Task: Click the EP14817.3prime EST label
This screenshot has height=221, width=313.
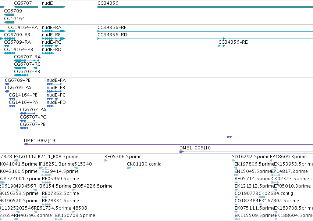Action: pyautogui.click(x=289, y=171)
